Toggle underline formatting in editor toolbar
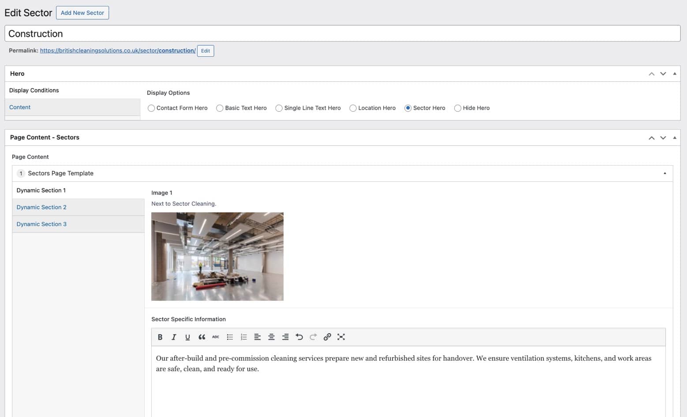 pos(187,337)
